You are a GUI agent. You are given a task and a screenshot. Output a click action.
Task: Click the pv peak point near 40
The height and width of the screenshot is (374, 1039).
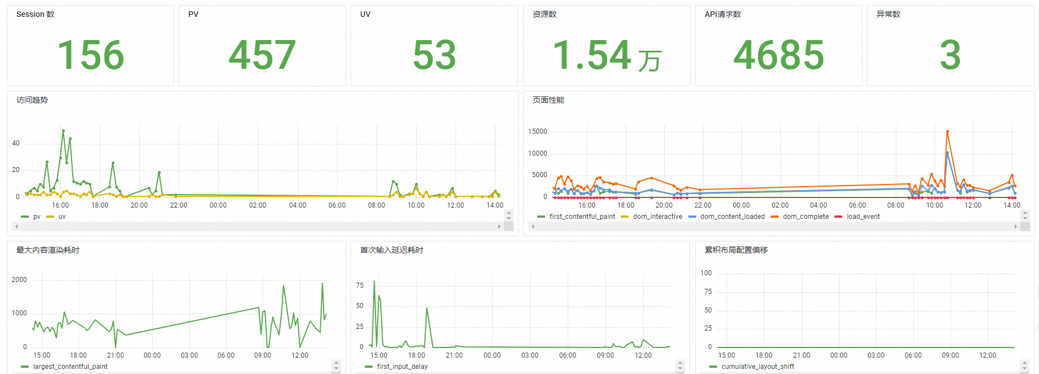point(63,131)
